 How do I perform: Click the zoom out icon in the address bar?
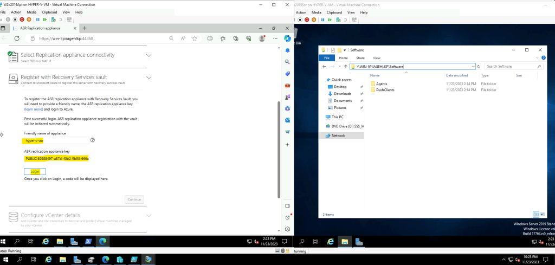[171, 38]
